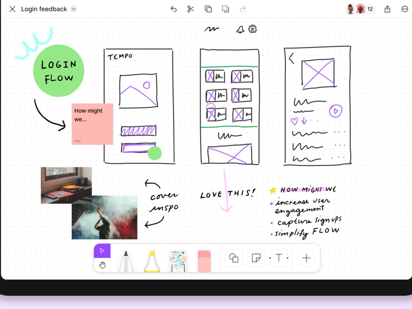This screenshot has width=412, height=309.
Task: Pick the black Pen tool
Action: click(x=126, y=261)
